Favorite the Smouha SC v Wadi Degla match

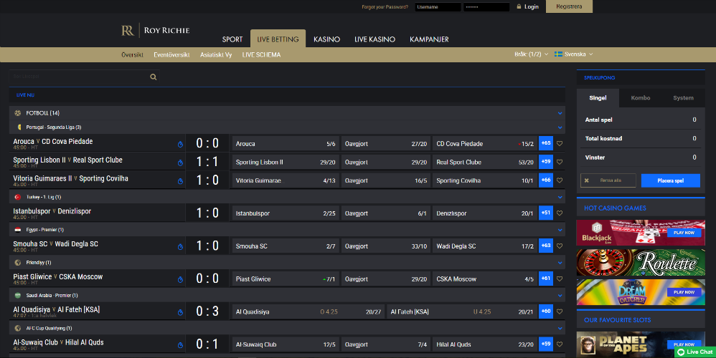560,246
